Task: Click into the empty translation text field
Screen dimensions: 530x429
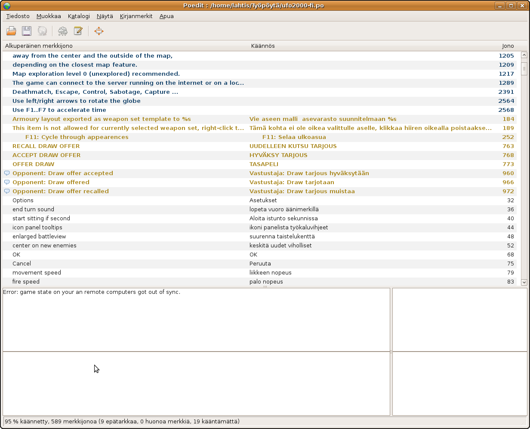Action: 196,383
